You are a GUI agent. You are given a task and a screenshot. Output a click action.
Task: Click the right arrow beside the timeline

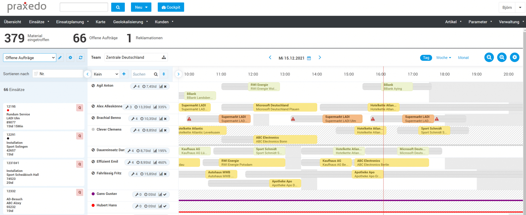[178, 74]
